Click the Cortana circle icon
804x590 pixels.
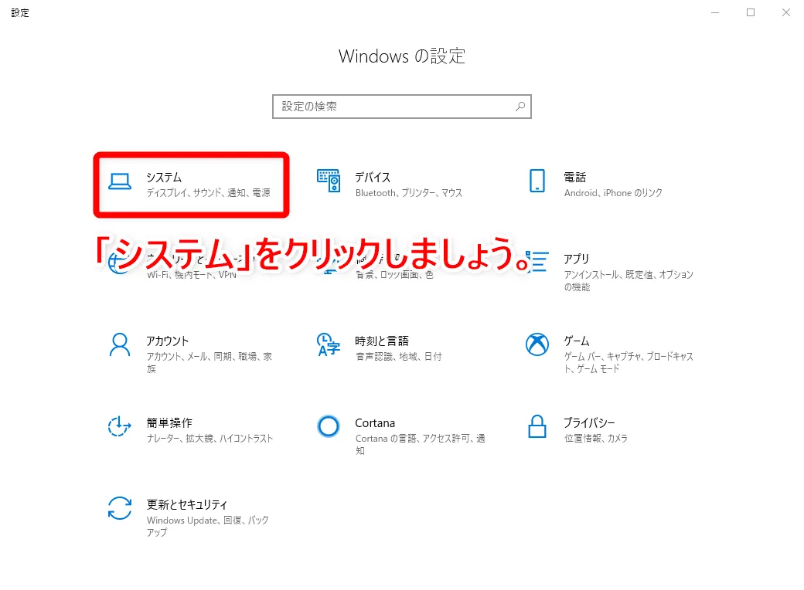click(x=328, y=426)
